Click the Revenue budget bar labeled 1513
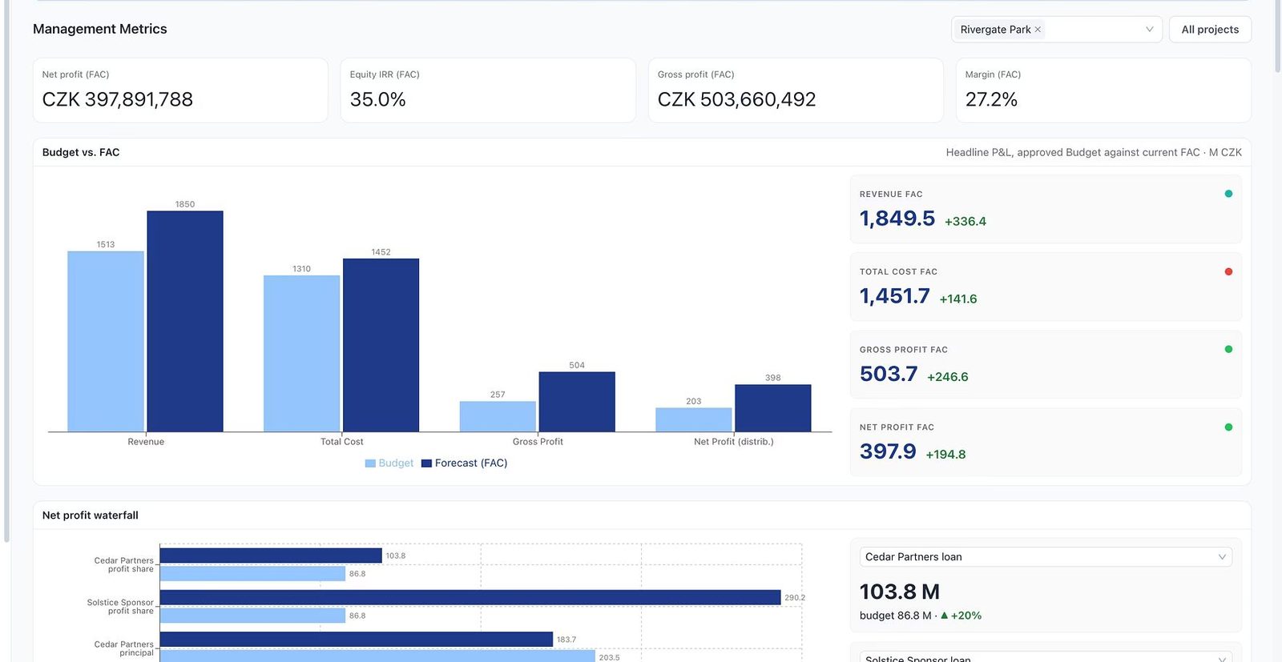Viewport: 1282px width, 662px height. click(106, 342)
